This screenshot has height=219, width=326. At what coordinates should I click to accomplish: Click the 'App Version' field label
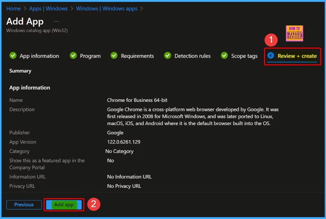(23, 142)
